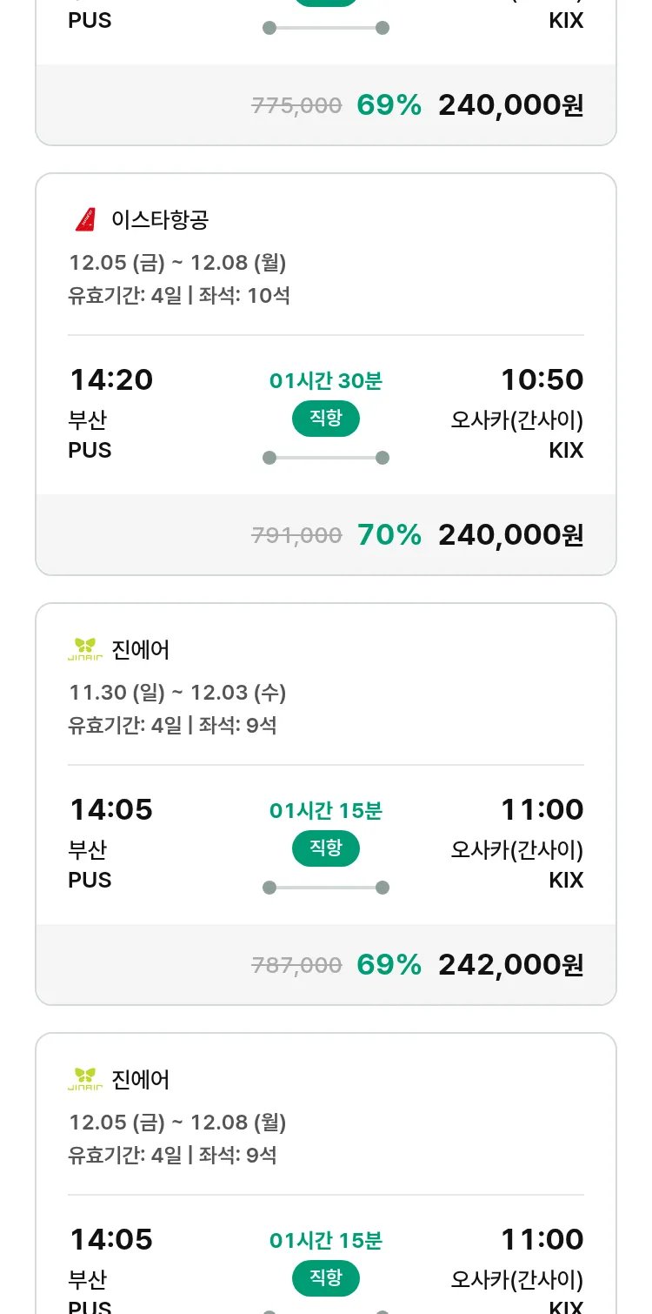Select the 01시간 30분 flight duration

click(326, 380)
